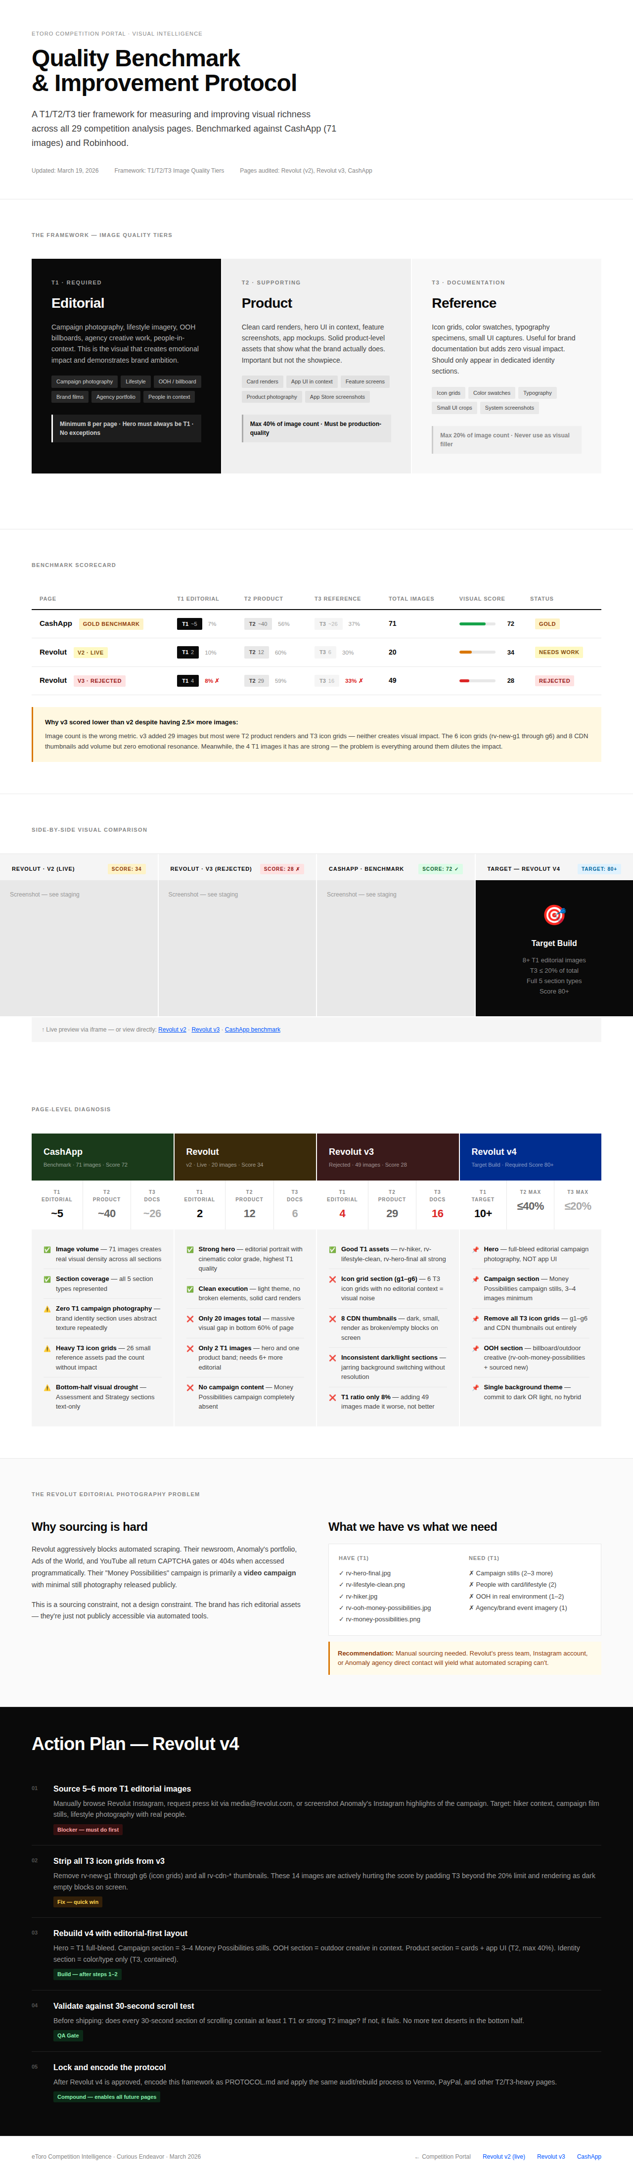Click the red X by Inconsistent dark/light sections
633x2177 pixels.
point(333,1358)
